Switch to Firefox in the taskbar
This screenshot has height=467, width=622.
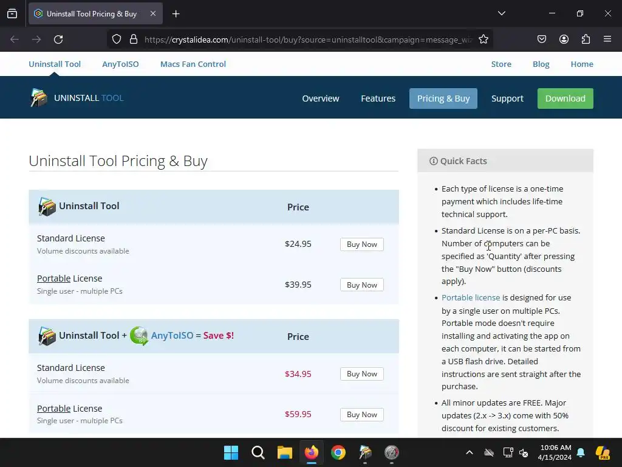pos(312,452)
